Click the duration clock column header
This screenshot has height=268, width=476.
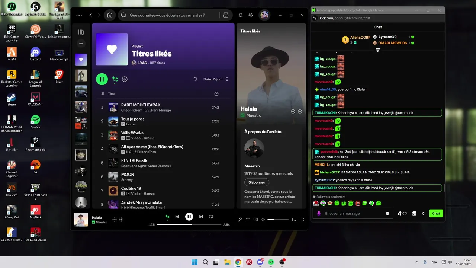216,94
